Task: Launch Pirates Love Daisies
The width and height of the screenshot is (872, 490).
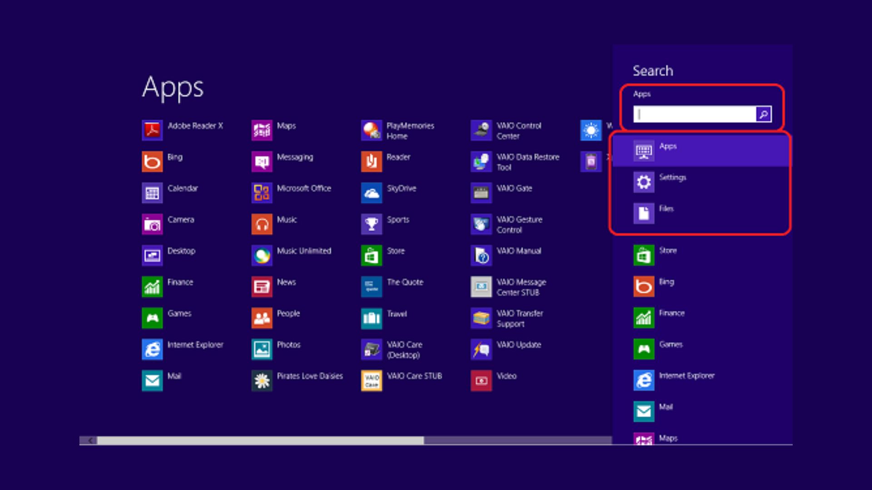Action: tap(262, 381)
